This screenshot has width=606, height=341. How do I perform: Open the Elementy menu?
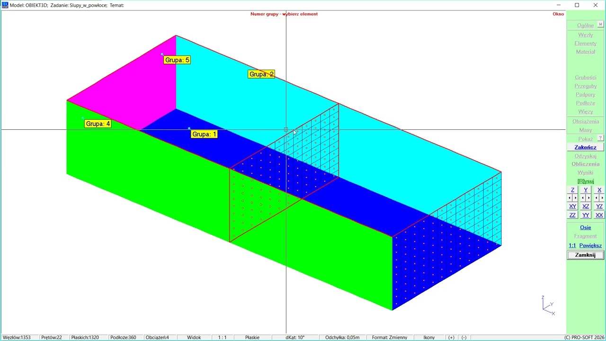pos(586,44)
